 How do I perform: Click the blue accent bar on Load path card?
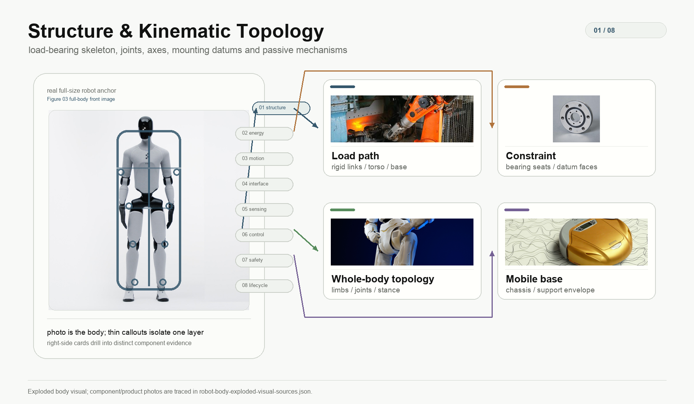(342, 87)
